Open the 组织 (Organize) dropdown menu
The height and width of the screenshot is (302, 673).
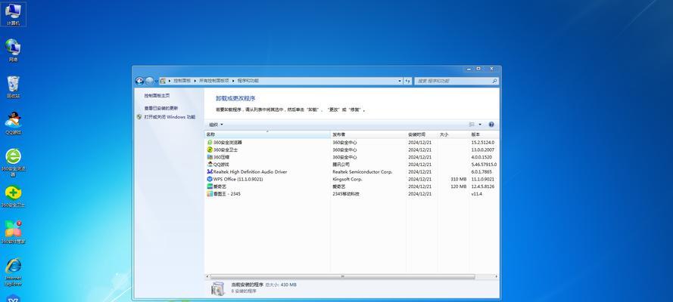click(x=216, y=125)
